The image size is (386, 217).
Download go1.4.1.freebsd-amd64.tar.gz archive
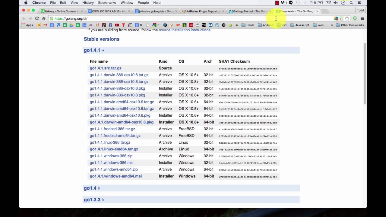115,136
